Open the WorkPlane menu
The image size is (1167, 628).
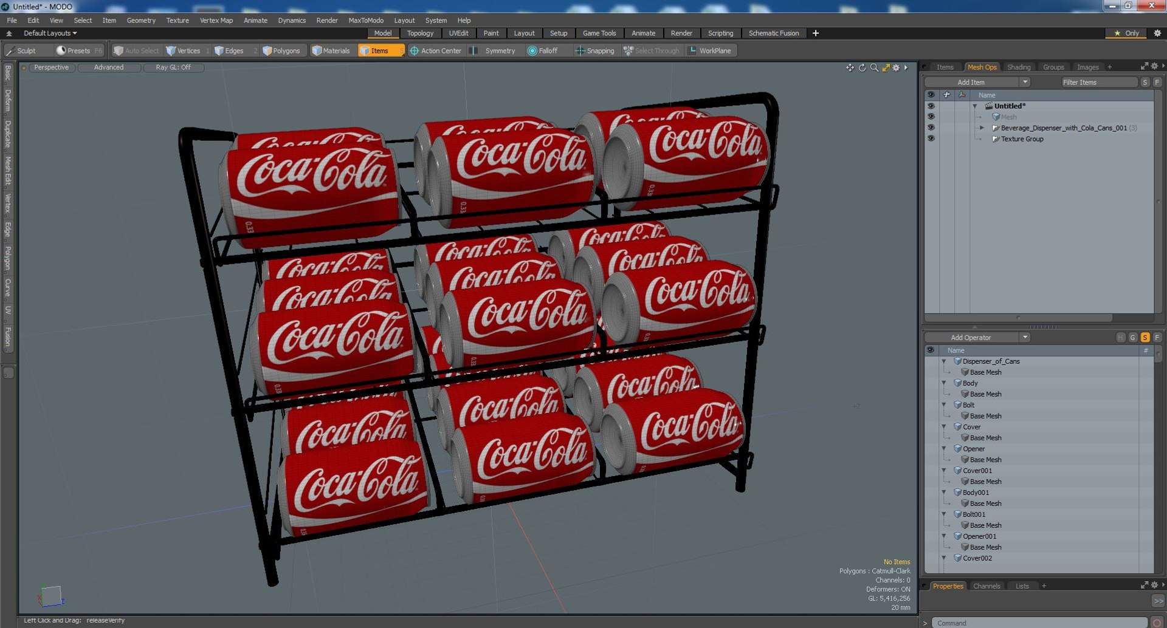point(710,51)
